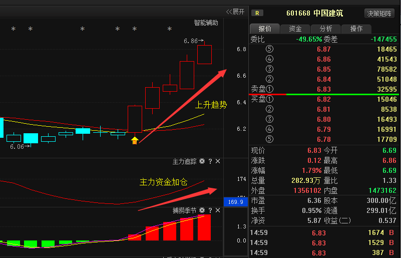This screenshot has width=401, height=258.
Task: Close the 主力追踪 indicator panel
Action: pos(218,161)
